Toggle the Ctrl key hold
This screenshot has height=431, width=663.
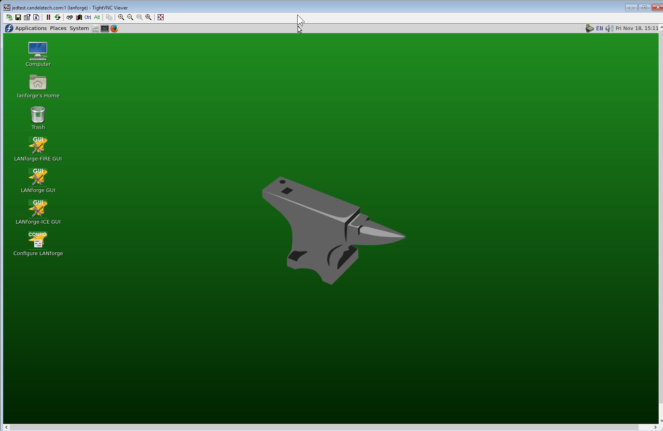click(88, 17)
